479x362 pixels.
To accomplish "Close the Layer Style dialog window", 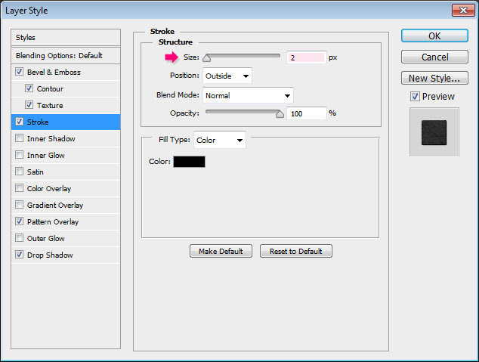I will coord(462,11).
